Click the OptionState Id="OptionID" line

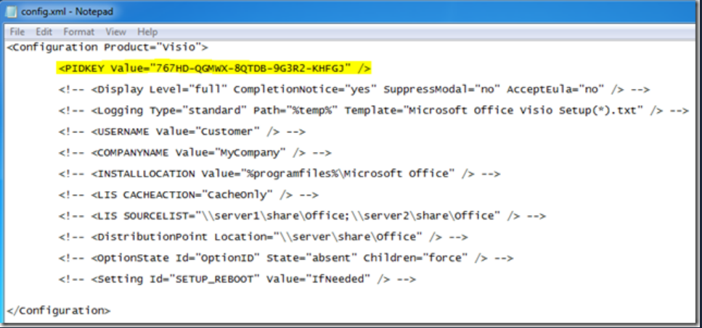286,258
